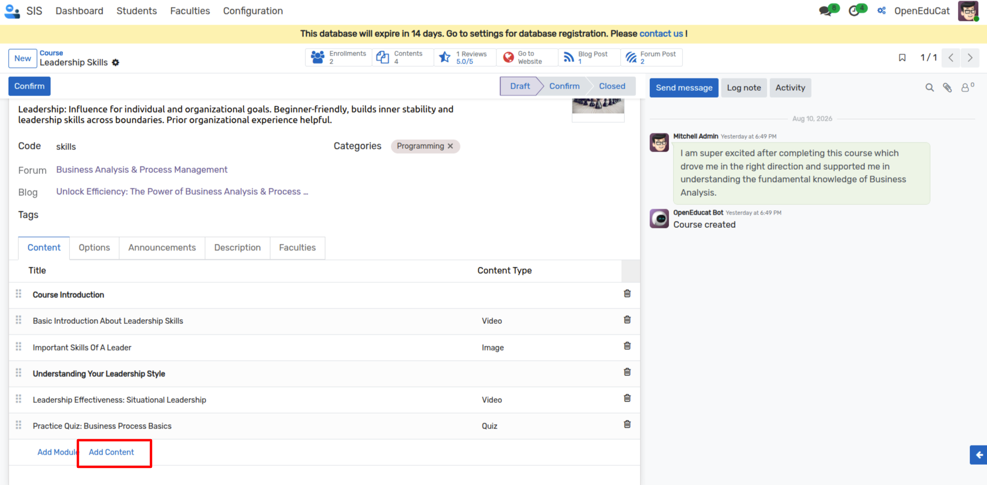
Task: Open the Contents stat button
Action: click(402, 57)
